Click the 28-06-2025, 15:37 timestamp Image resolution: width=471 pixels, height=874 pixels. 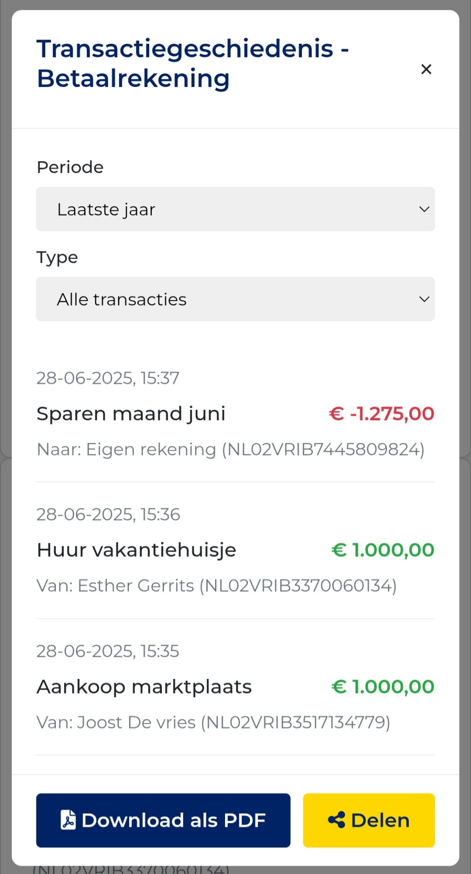pyautogui.click(x=108, y=378)
